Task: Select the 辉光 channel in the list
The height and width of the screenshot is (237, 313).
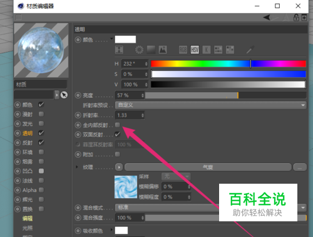Action: [x=28, y=199]
